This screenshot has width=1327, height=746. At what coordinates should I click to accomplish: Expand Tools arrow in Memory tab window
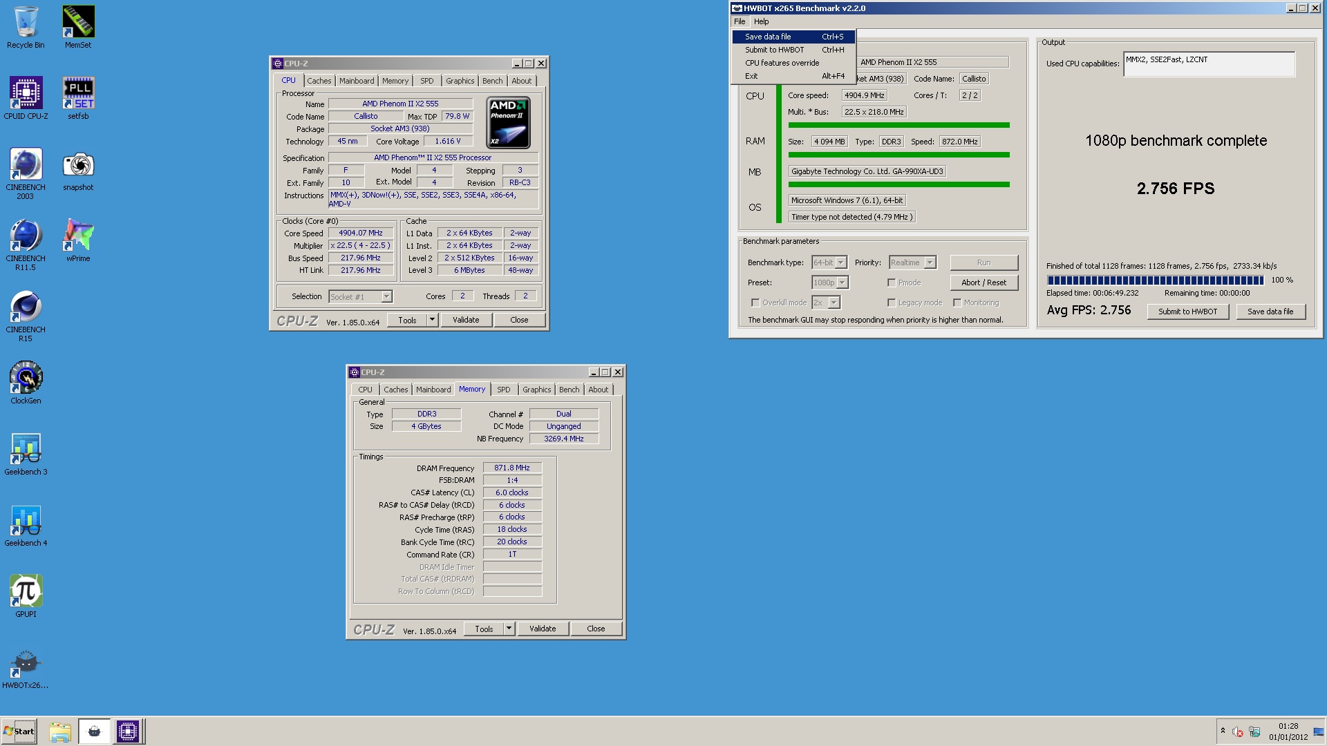pos(509,629)
